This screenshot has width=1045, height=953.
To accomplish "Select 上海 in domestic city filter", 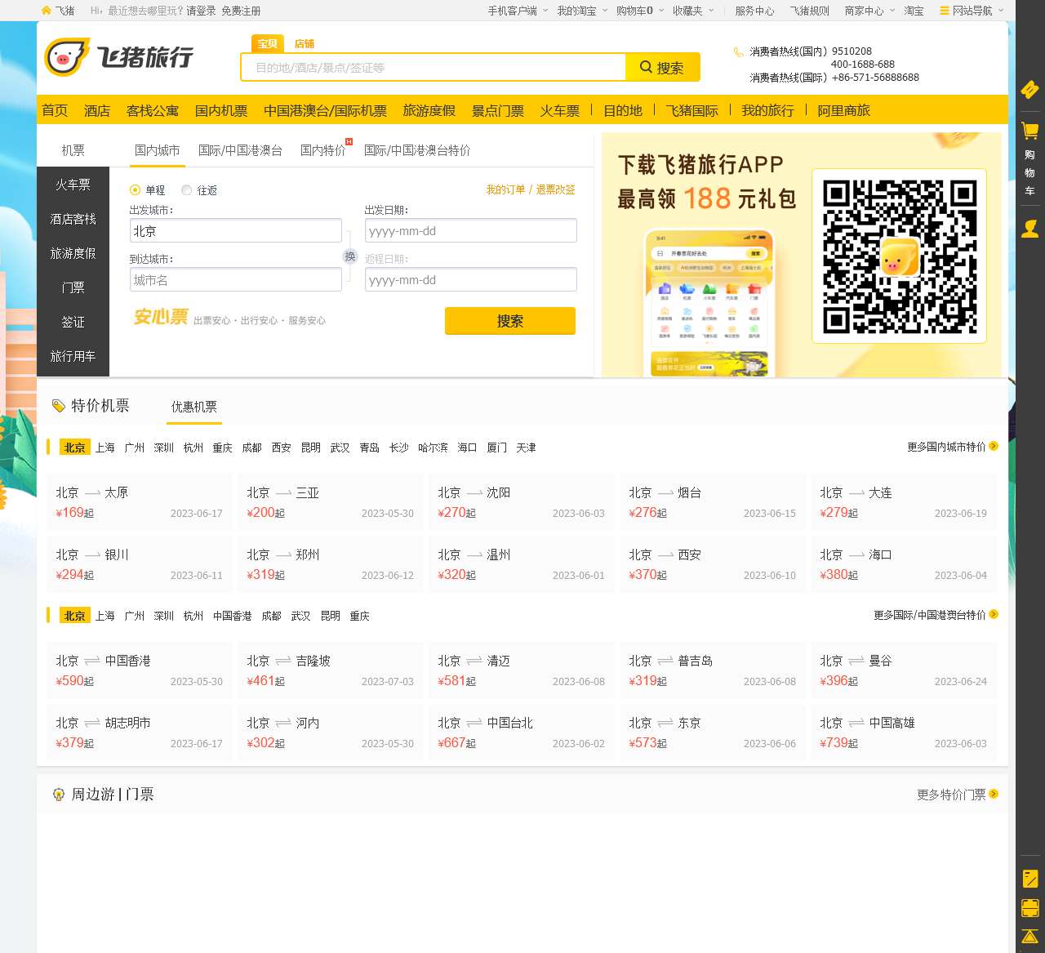I will (x=105, y=448).
